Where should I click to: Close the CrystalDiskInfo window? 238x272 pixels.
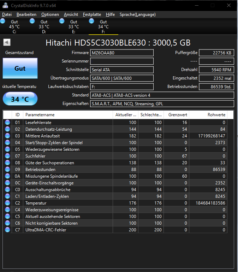pos(229,5)
